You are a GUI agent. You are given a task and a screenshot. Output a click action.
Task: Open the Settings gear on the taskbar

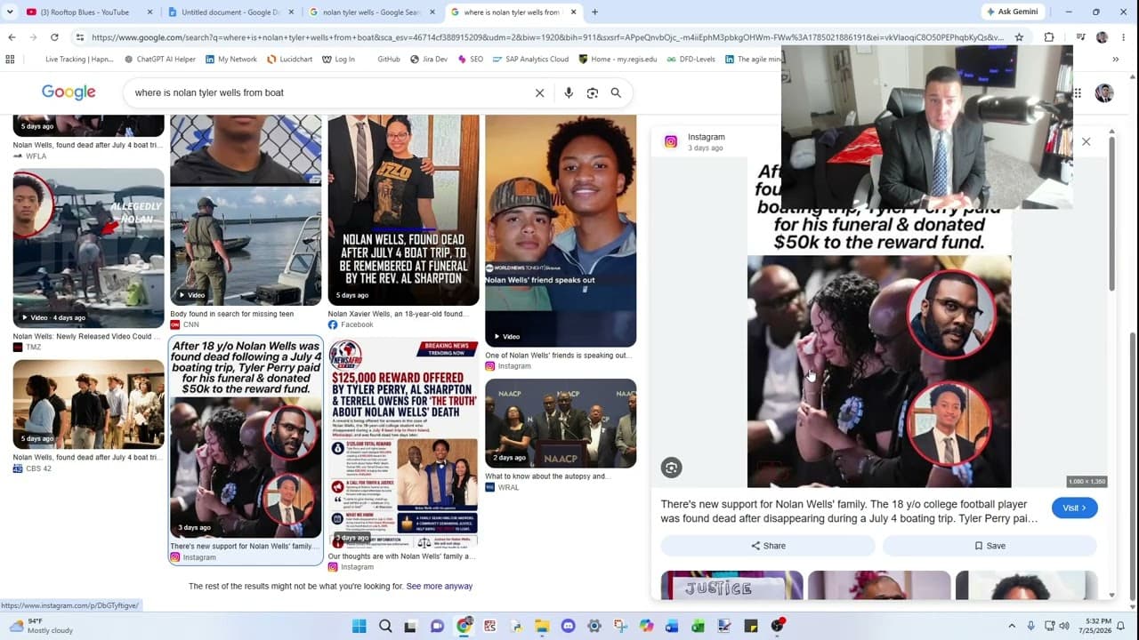tap(594, 626)
